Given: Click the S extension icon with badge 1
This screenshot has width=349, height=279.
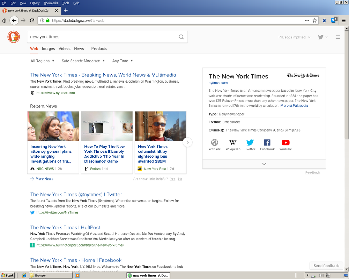Looking at the screenshot, I should pos(334,20).
